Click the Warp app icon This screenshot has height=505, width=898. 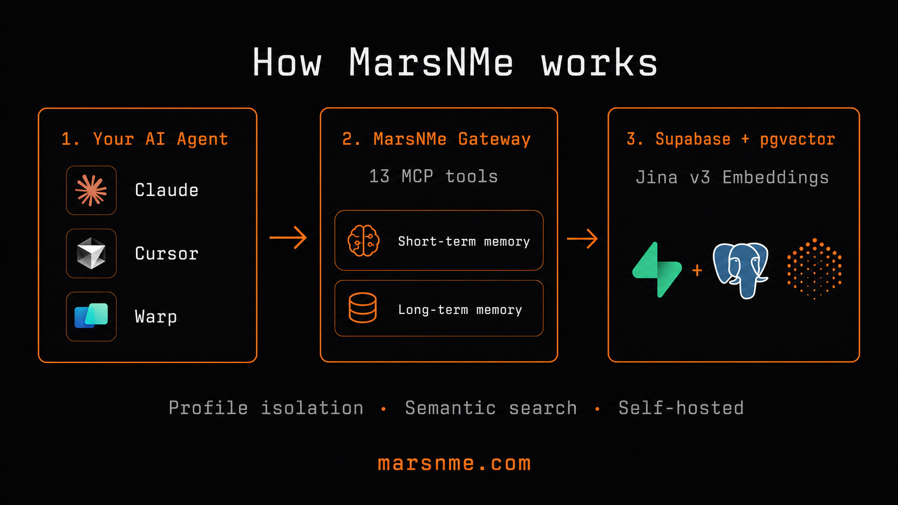[91, 316]
